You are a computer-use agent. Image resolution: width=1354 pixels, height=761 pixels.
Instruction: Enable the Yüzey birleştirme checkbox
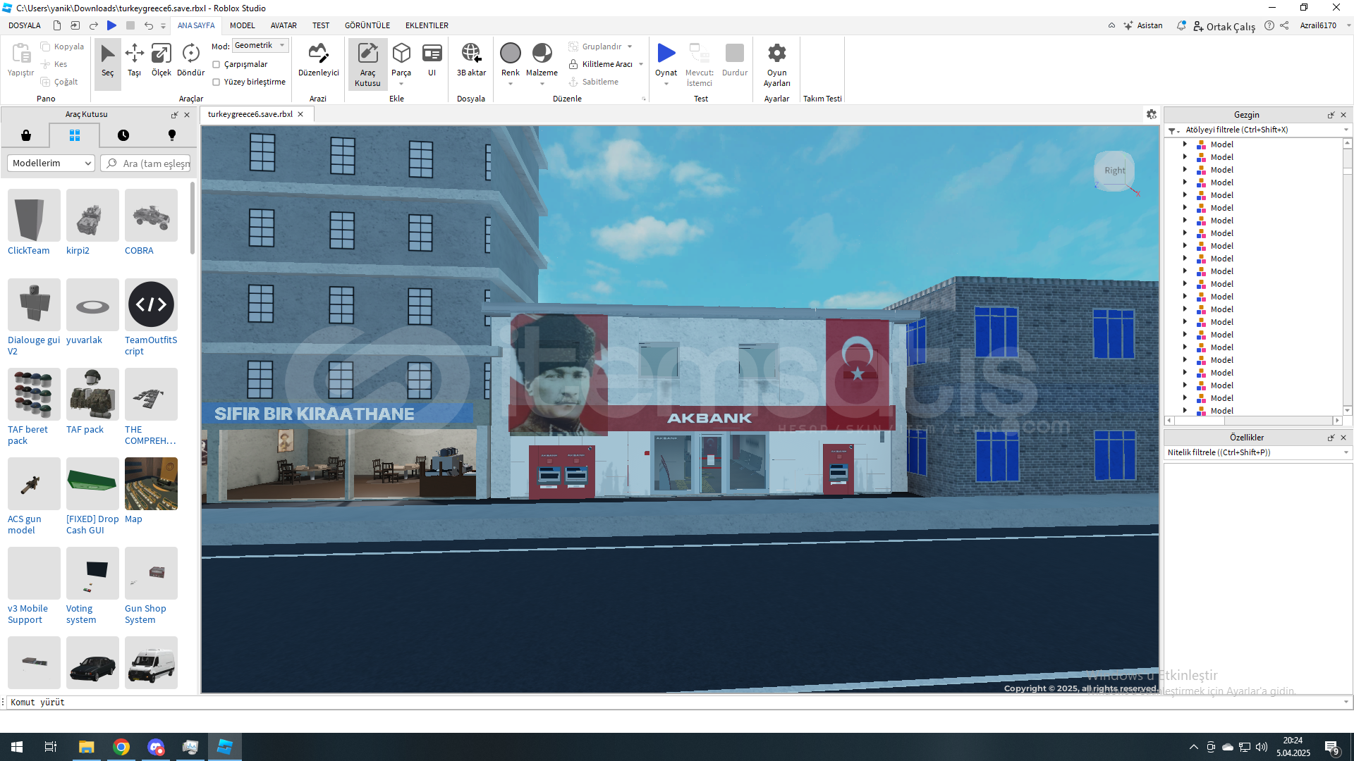216,82
